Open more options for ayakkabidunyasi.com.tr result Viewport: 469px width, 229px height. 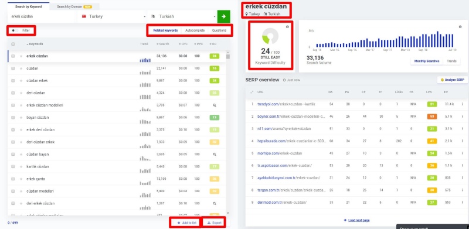[x=462, y=178]
